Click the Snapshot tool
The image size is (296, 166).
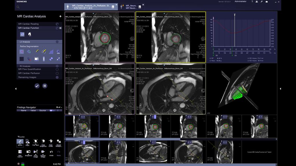click(29, 152)
